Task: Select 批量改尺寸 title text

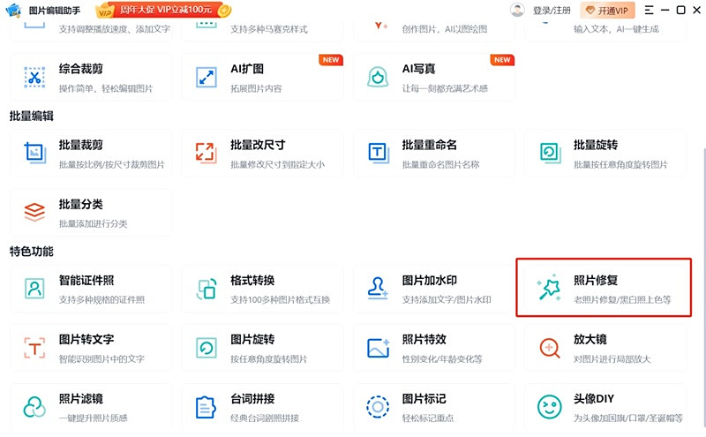Action: click(258, 145)
